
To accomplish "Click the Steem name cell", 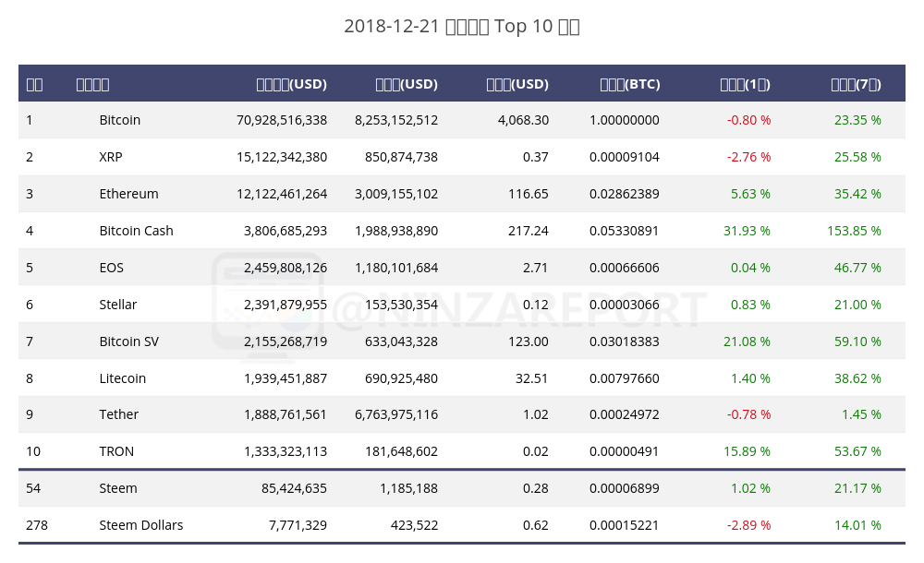I will 118,488.
